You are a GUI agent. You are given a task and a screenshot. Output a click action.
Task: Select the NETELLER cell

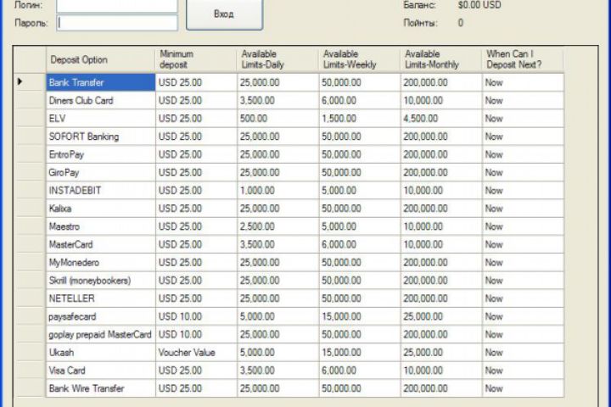[x=100, y=298]
